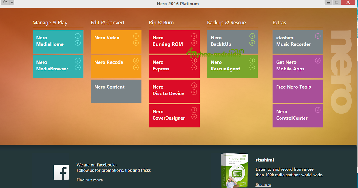The image size is (358, 188).
Task: Play tutorial for Nero Video
Action: click(136, 43)
